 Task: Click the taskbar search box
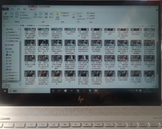[29, 91]
